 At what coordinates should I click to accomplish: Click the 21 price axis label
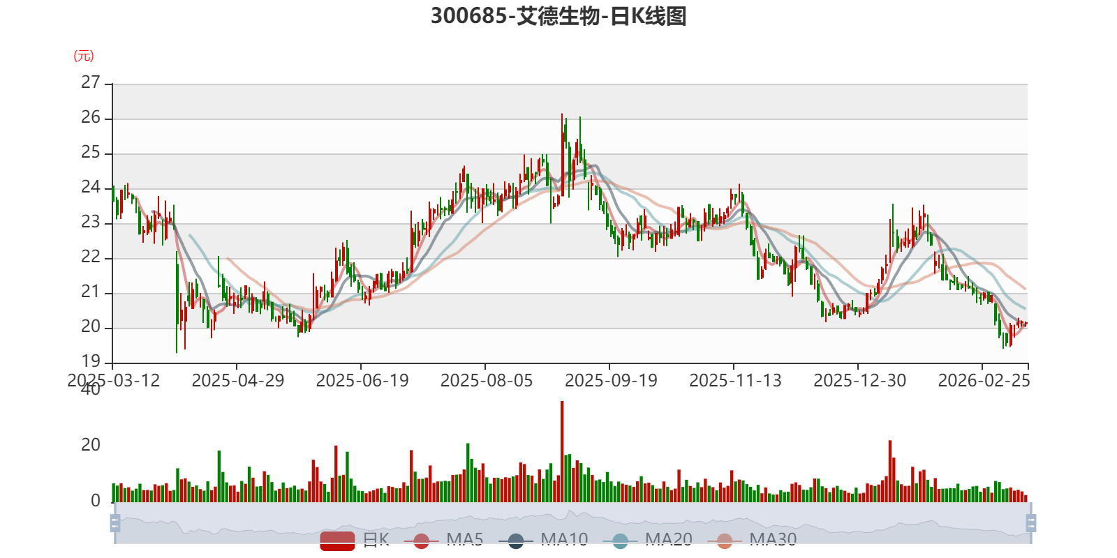click(x=91, y=292)
